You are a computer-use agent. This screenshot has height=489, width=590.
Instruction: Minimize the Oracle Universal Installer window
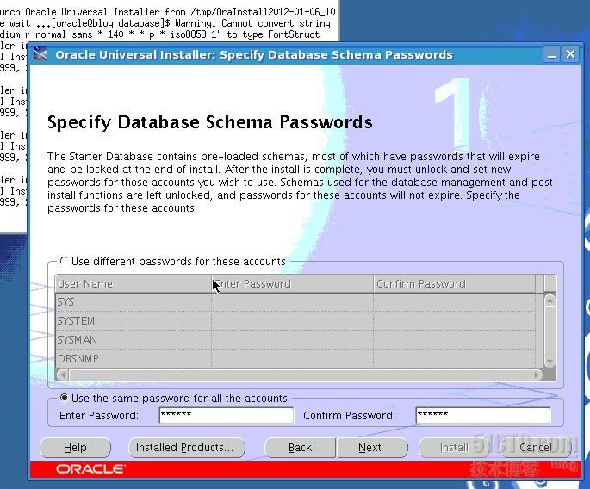tap(551, 55)
